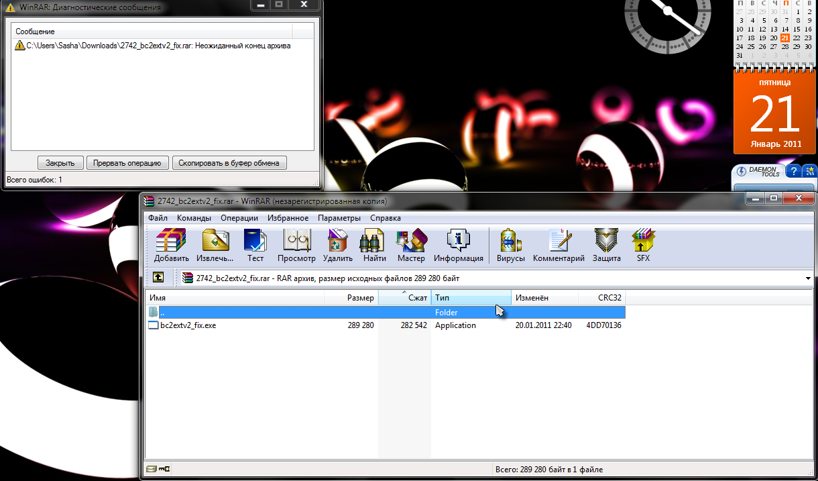Minimize the WinRAR archive window
818x481 pixels.
[756, 199]
